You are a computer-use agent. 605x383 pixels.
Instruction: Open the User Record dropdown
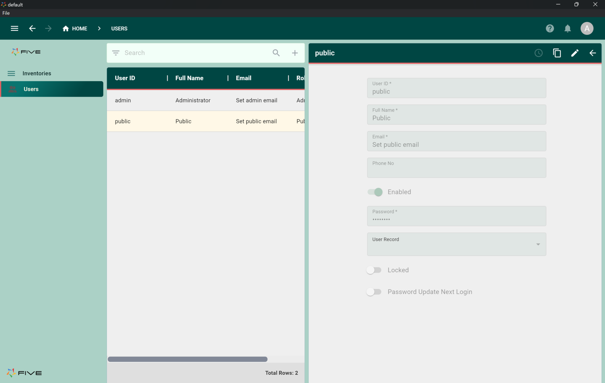click(537, 244)
